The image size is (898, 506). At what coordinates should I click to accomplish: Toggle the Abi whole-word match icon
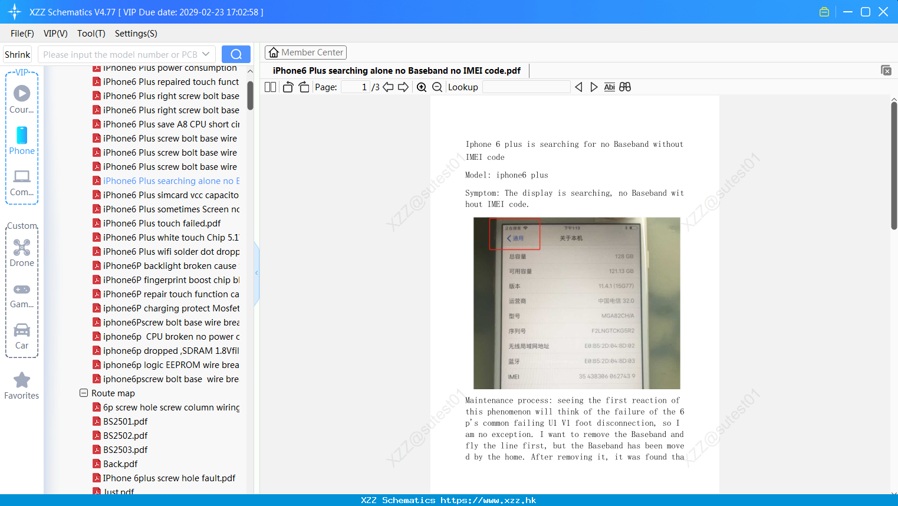pyautogui.click(x=610, y=87)
